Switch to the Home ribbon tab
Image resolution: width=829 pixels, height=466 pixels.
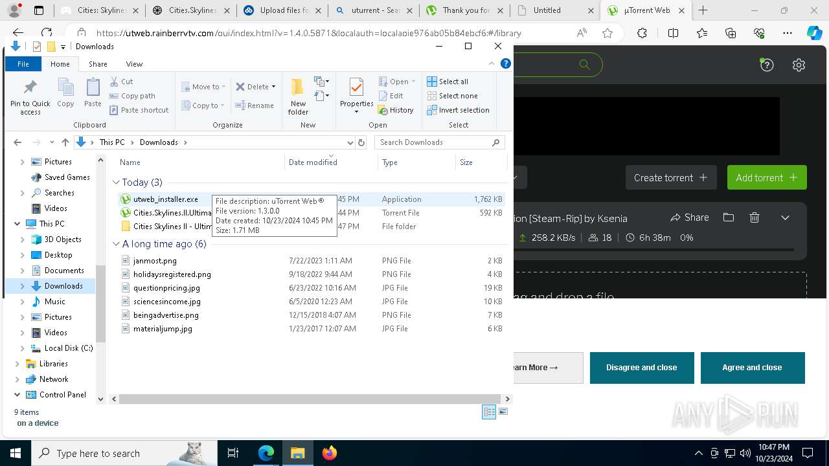tap(60, 64)
